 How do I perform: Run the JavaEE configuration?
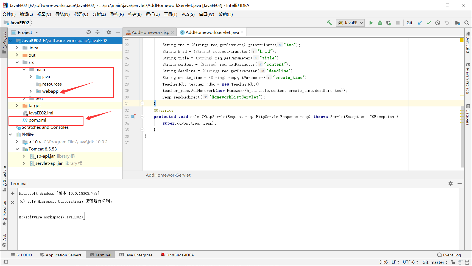[x=371, y=23]
